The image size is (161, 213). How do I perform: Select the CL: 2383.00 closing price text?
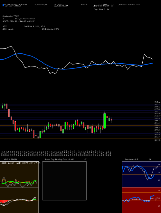(61, 5)
